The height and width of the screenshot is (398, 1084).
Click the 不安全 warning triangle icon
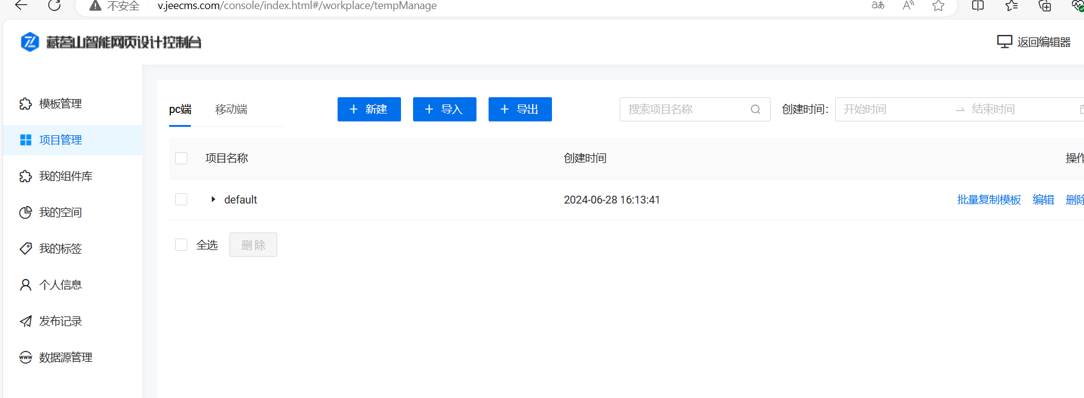[x=95, y=5]
